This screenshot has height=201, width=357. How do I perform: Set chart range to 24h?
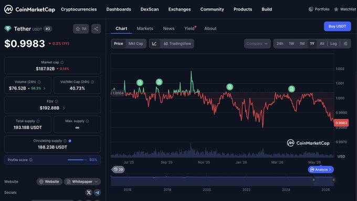(x=280, y=44)
